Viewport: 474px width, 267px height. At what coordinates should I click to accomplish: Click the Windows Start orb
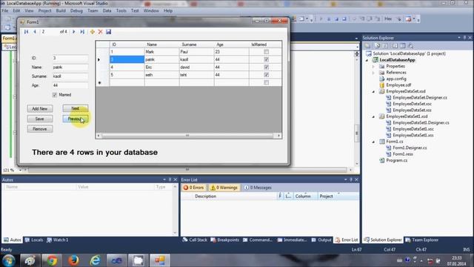coord(9,260)
